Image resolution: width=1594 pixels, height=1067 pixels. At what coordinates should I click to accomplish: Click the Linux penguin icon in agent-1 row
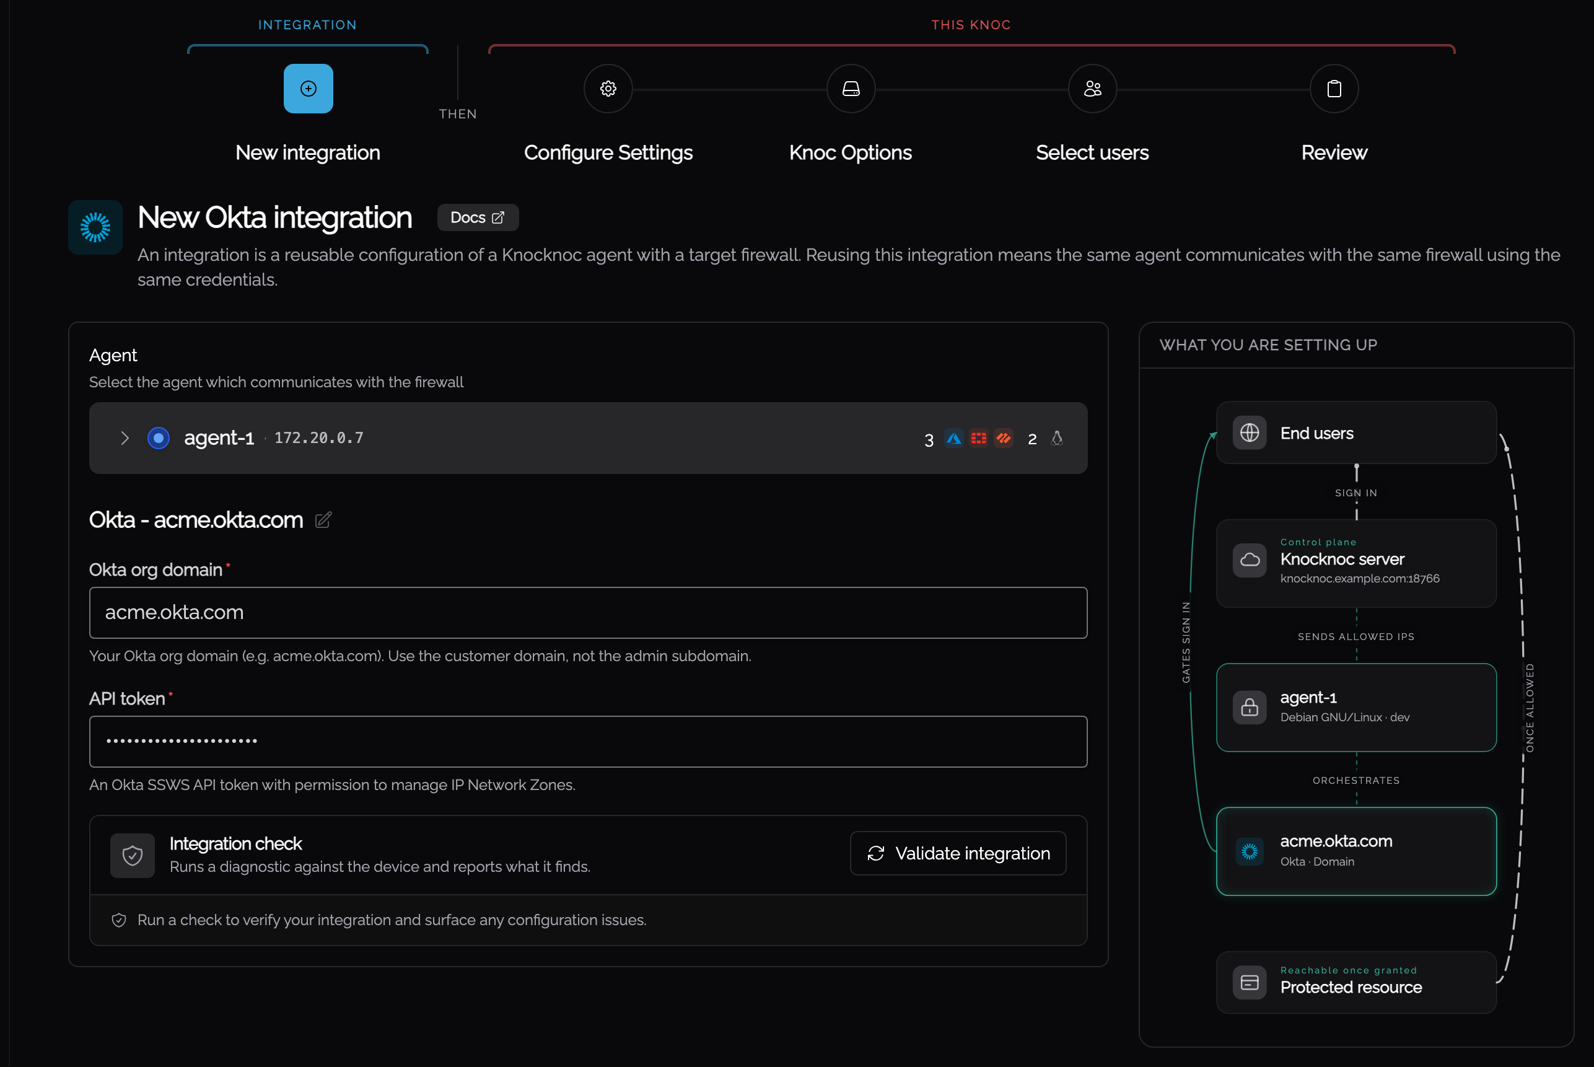point(1056,438)
